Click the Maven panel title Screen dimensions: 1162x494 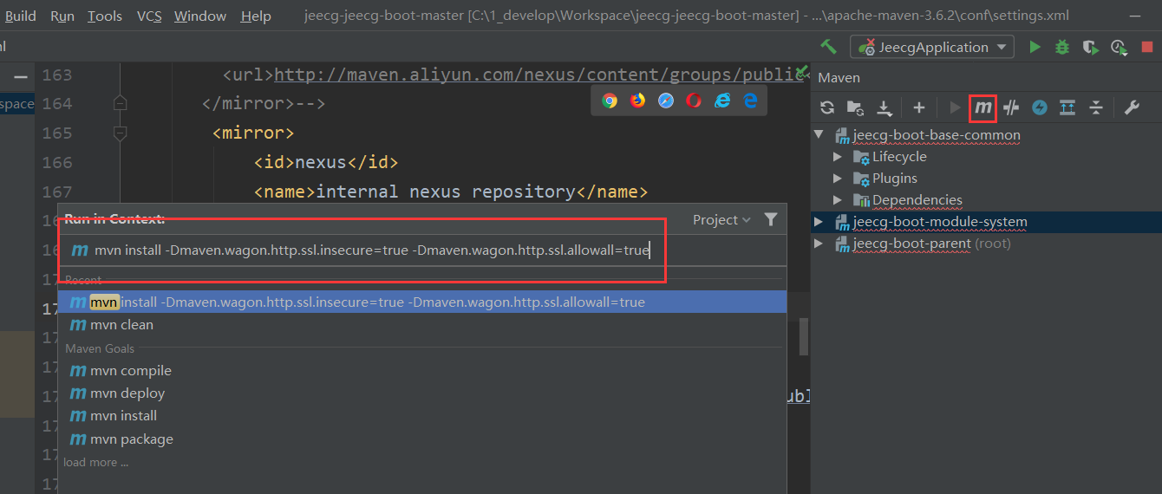coord(839,77)
